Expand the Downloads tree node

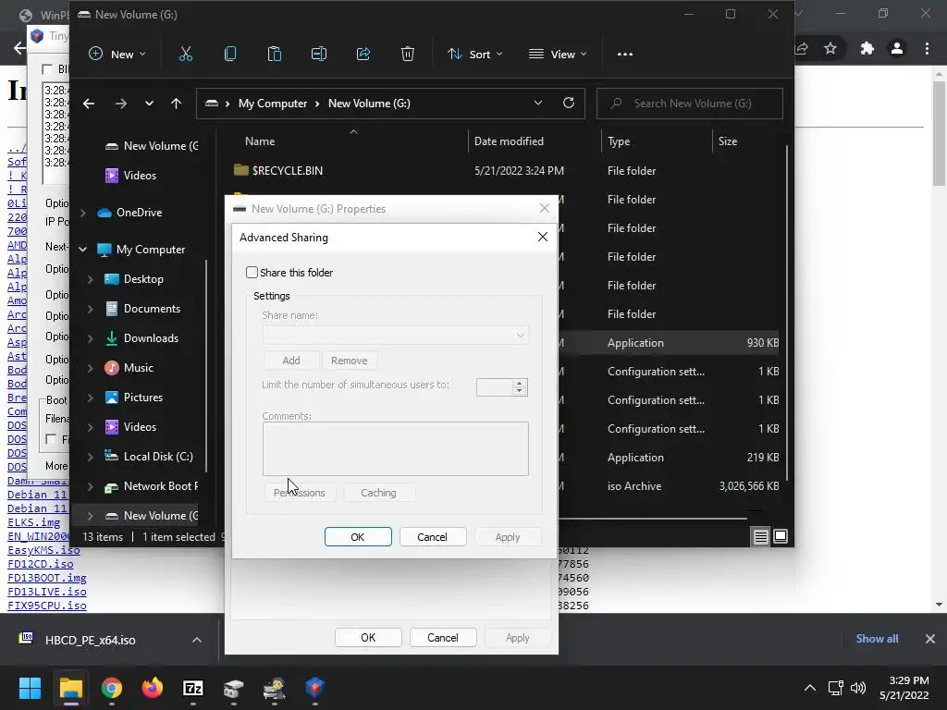(90, 338)
